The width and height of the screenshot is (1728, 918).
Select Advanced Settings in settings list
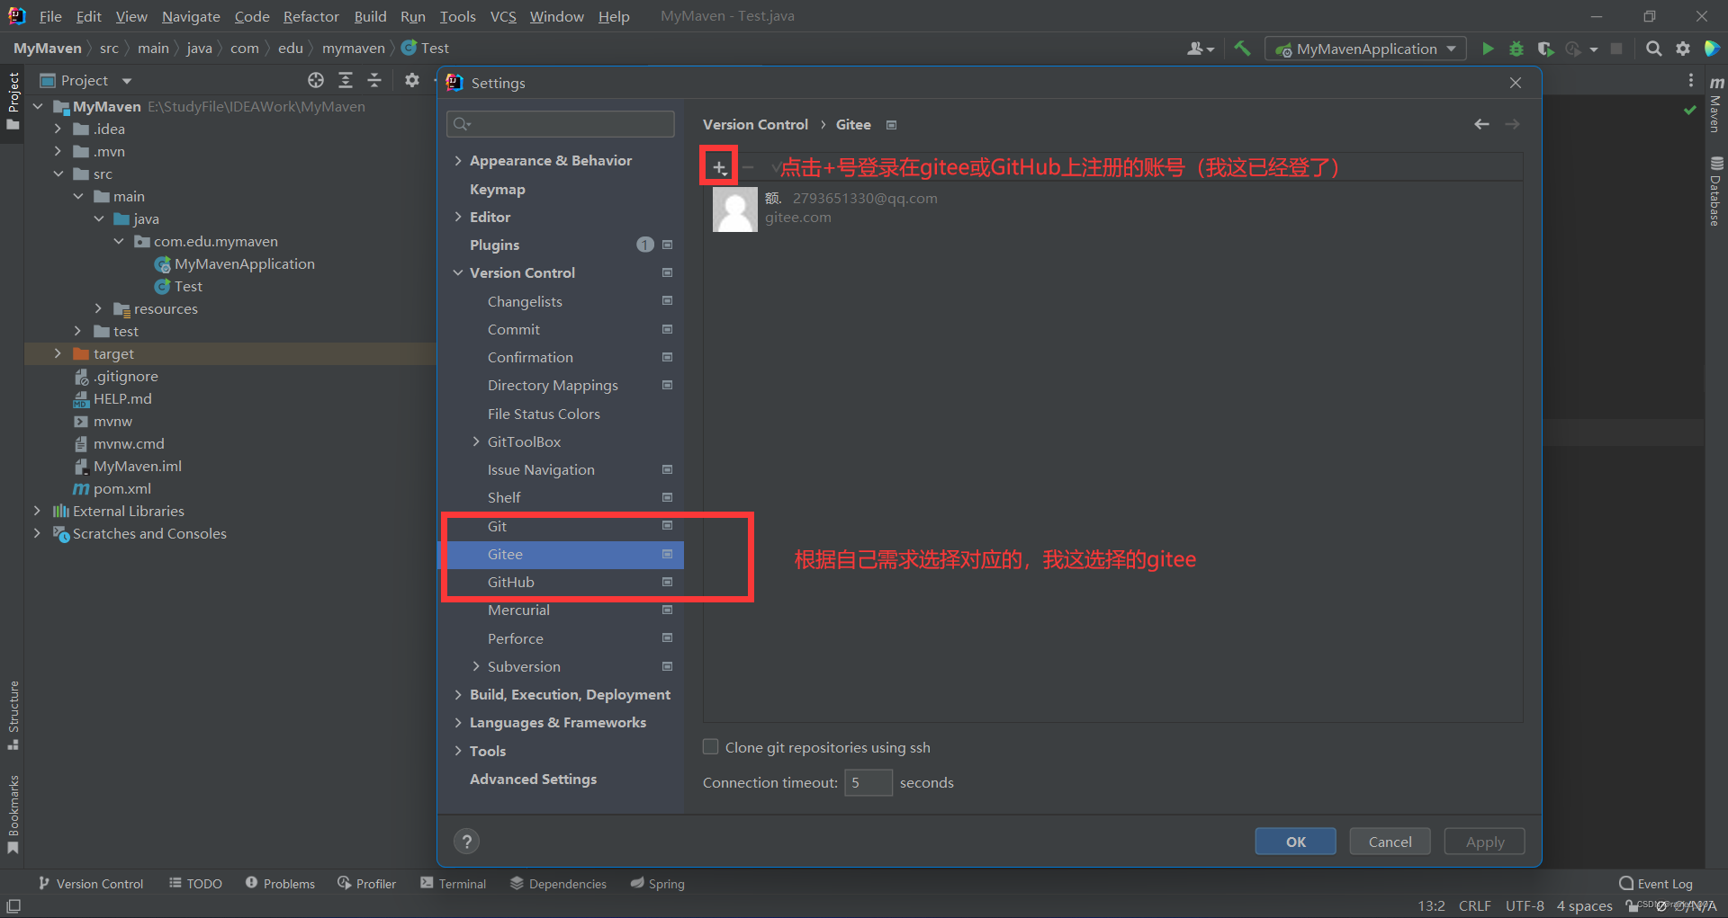533,779
